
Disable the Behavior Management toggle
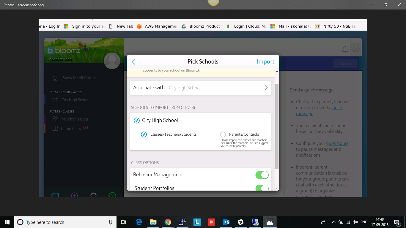tap(262, 175)
